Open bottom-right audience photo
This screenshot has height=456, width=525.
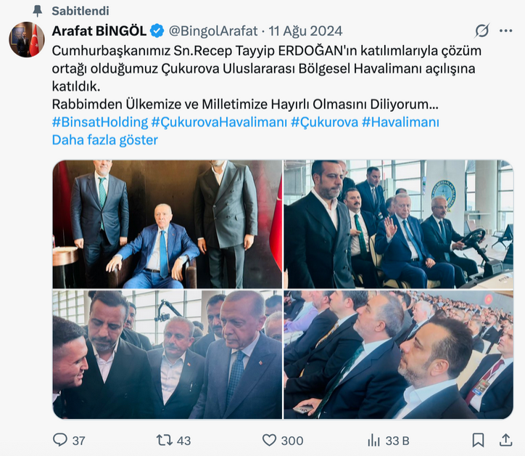398,355
